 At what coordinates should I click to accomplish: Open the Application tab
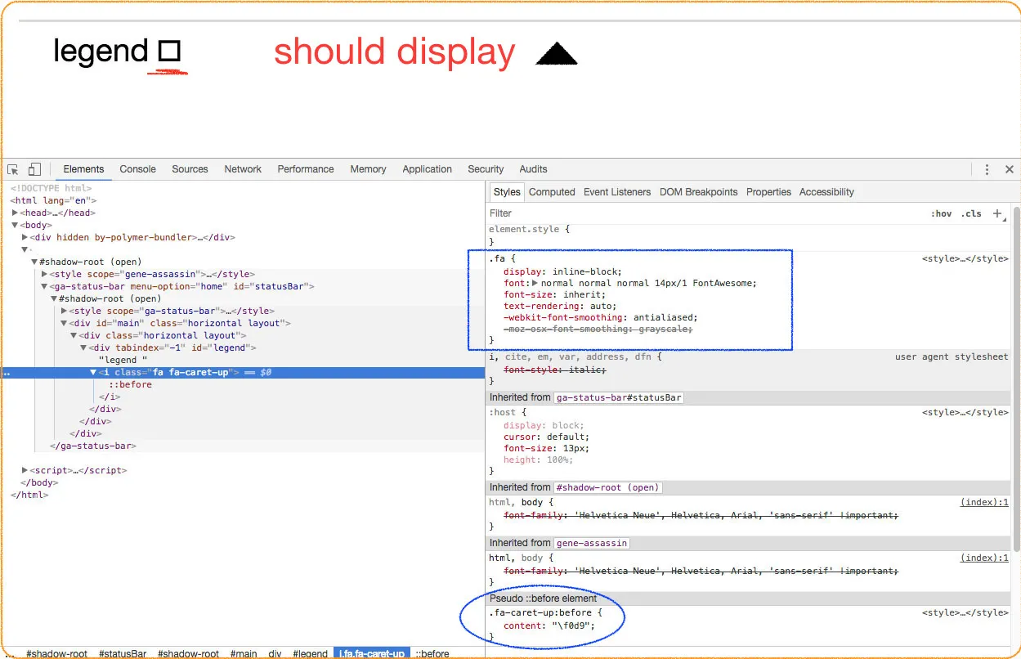pyautogui.click(x=427, y=169)
